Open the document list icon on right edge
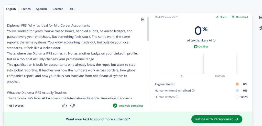 click(x=261, y=17)
